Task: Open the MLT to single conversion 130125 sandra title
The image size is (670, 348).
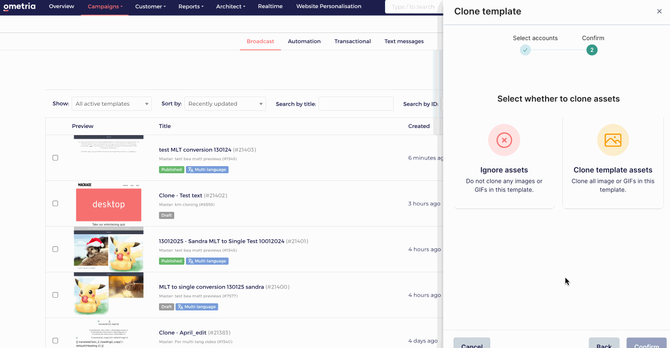Action: (x=211, y=287)
